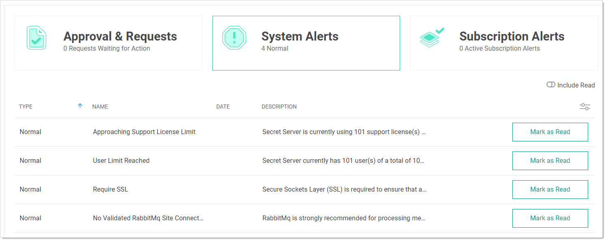606x241 pixels.
Task: Sort alerts by the NAME column header
Action: (x=100, y=107)
